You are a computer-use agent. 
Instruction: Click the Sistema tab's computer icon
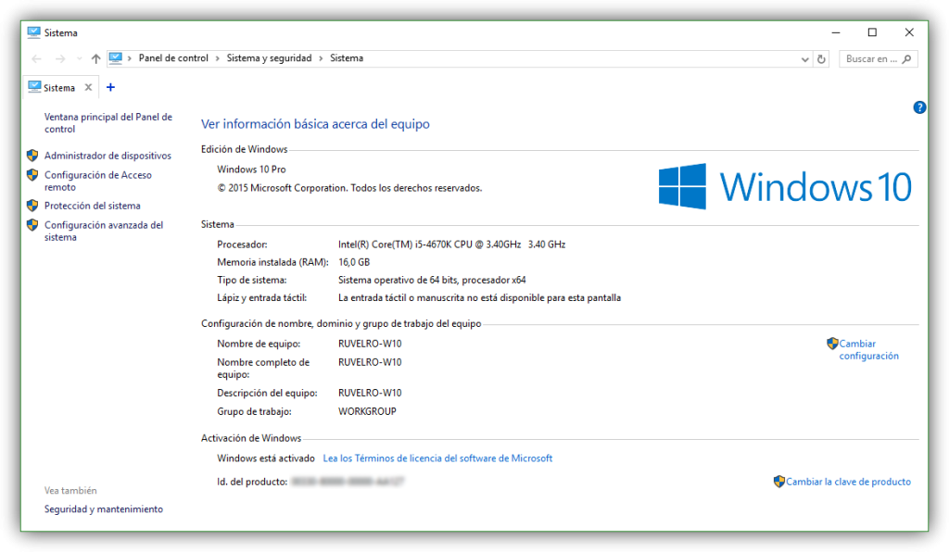point(34,87)
